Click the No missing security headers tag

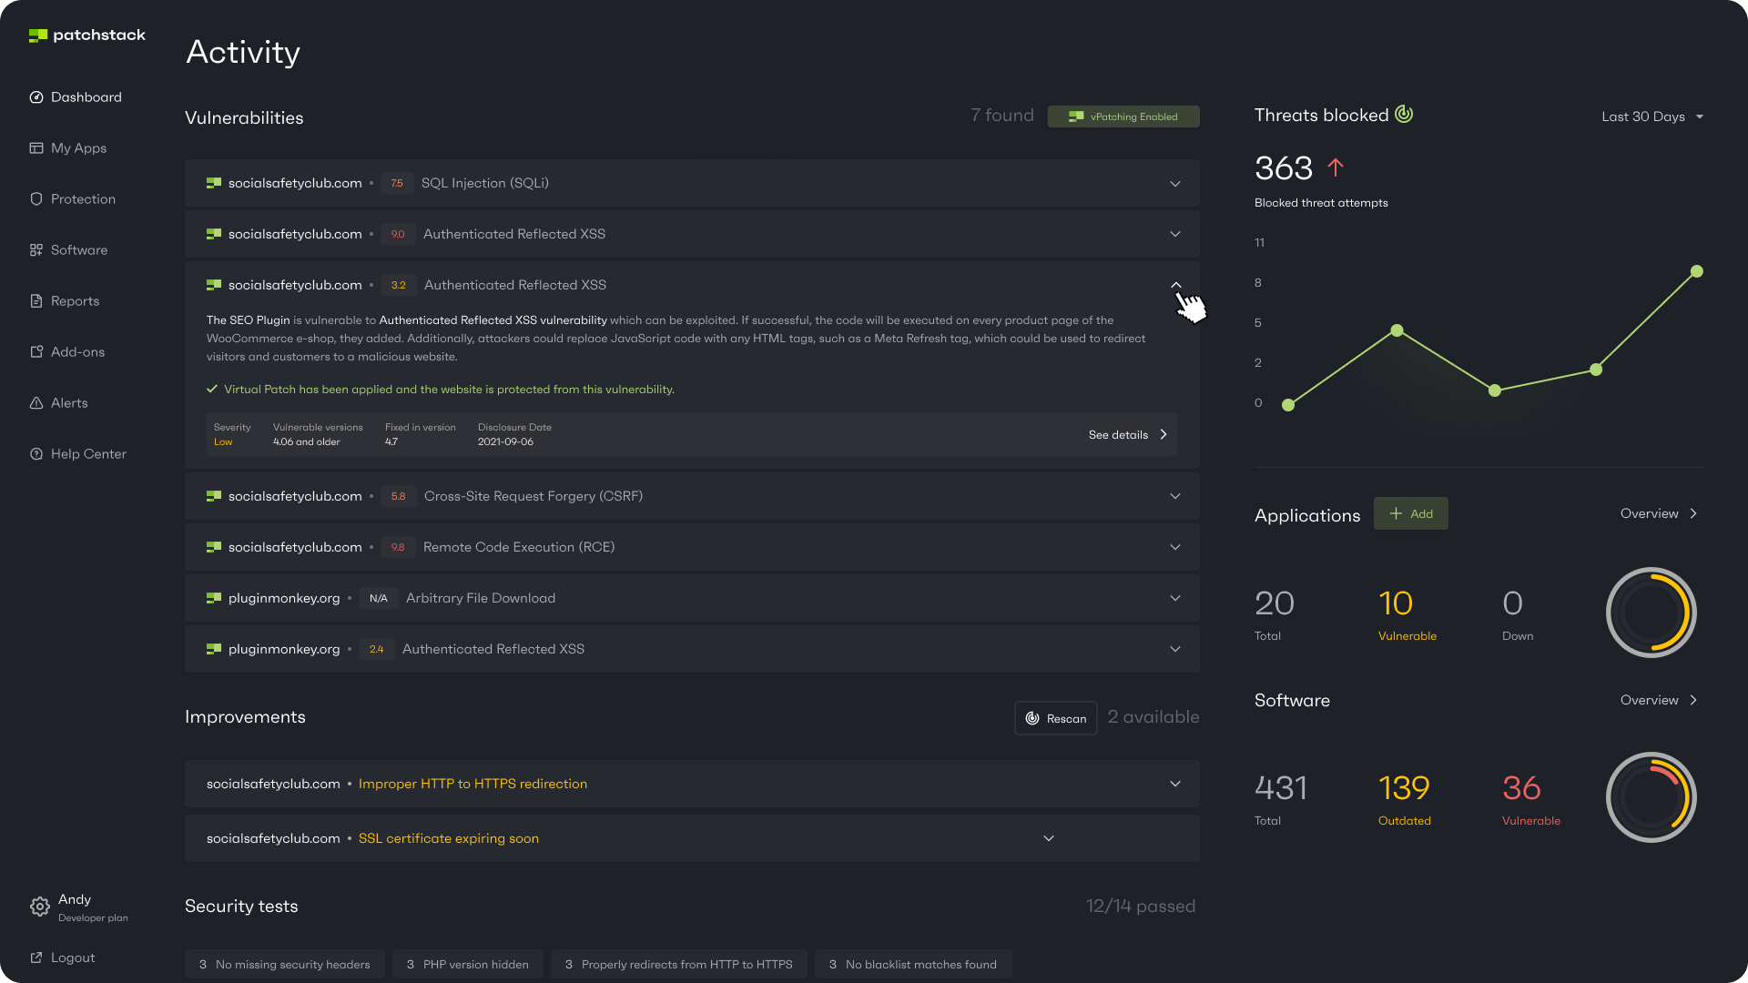285,964
